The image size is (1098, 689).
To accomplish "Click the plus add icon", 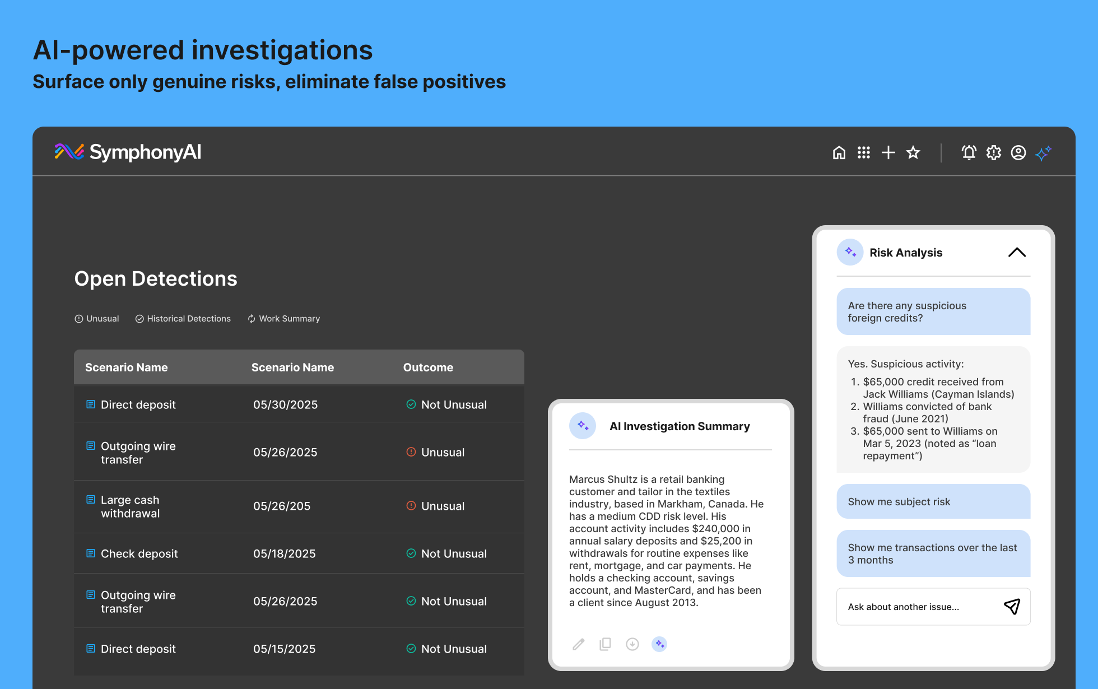I will pos(888,152).
